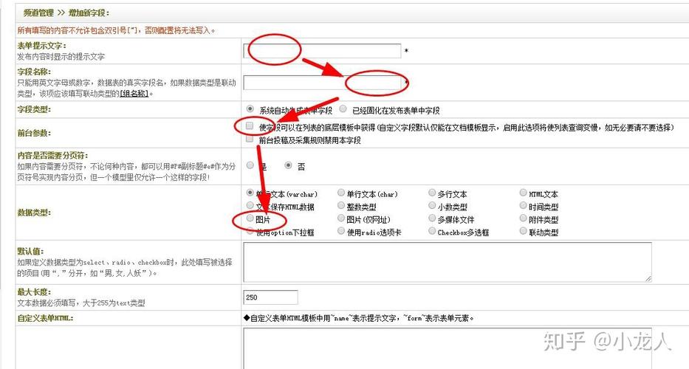The width and height of the screenshot is (689, 369).
Task: Click the 默认值 textarea
Action: pos(448,262)
